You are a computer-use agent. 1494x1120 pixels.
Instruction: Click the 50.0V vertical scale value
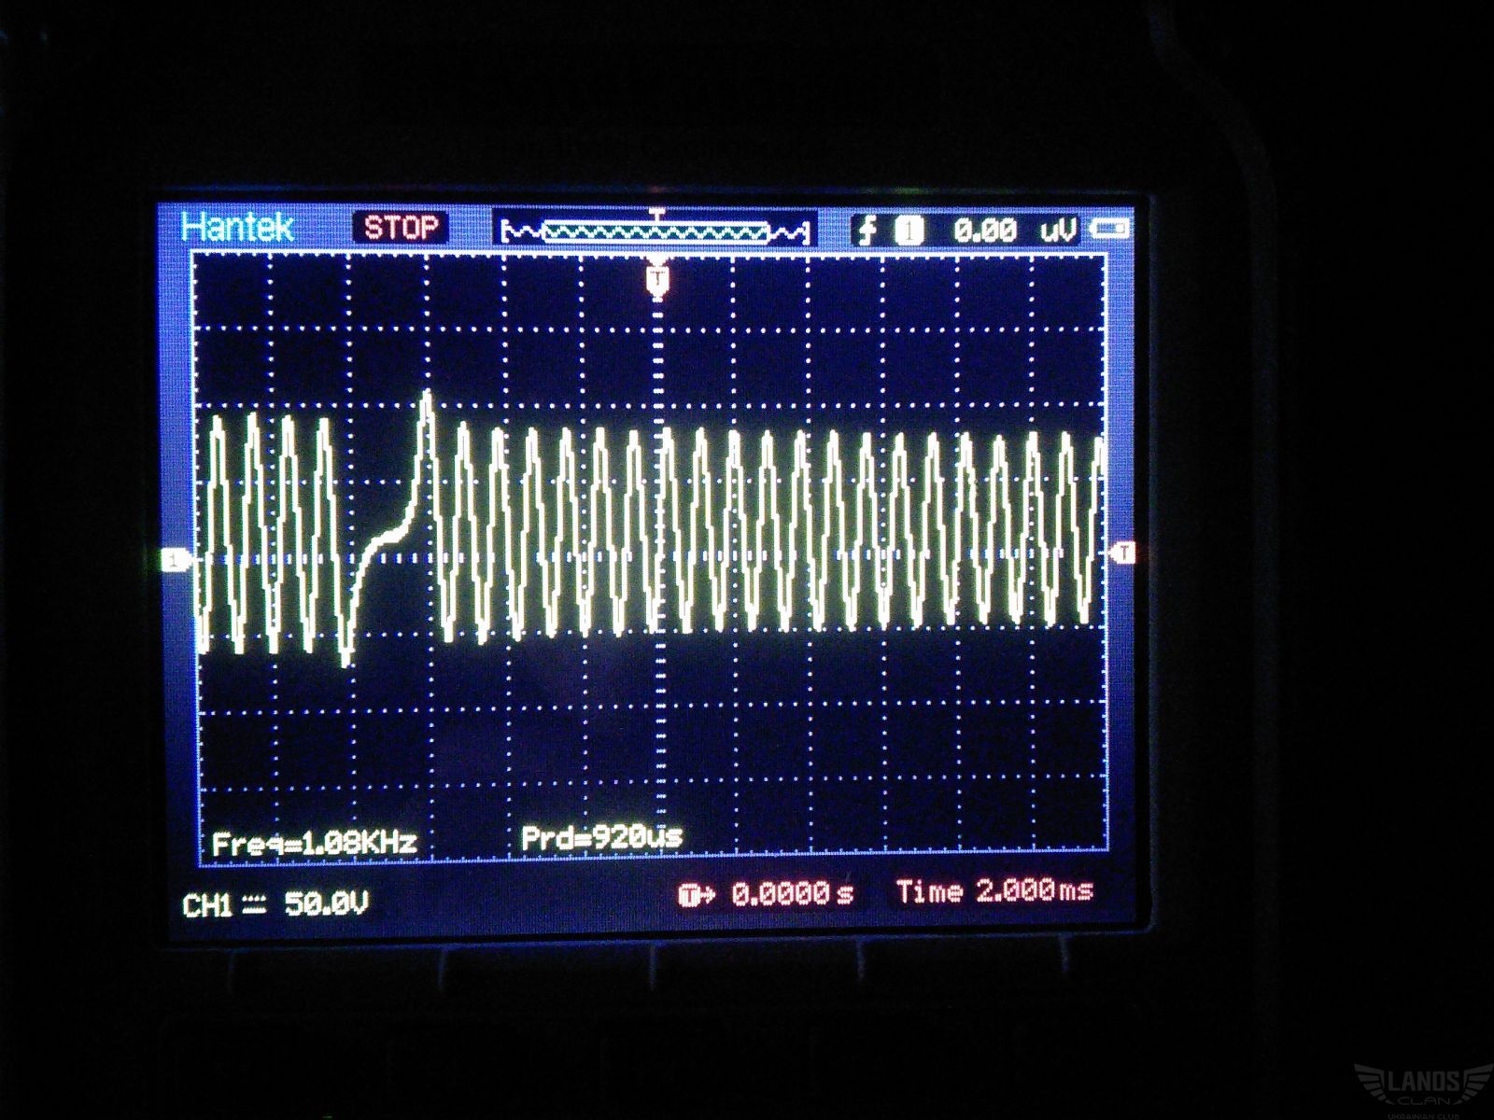[326, 903]
